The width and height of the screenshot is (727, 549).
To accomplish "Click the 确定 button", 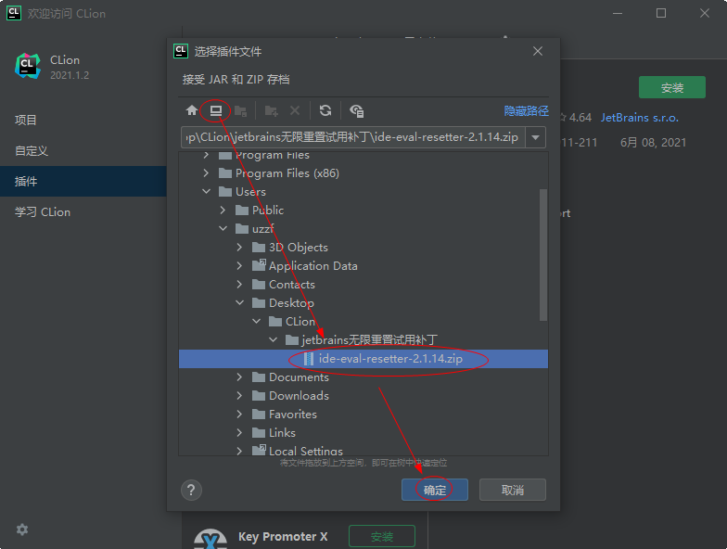I will (435, 490).
